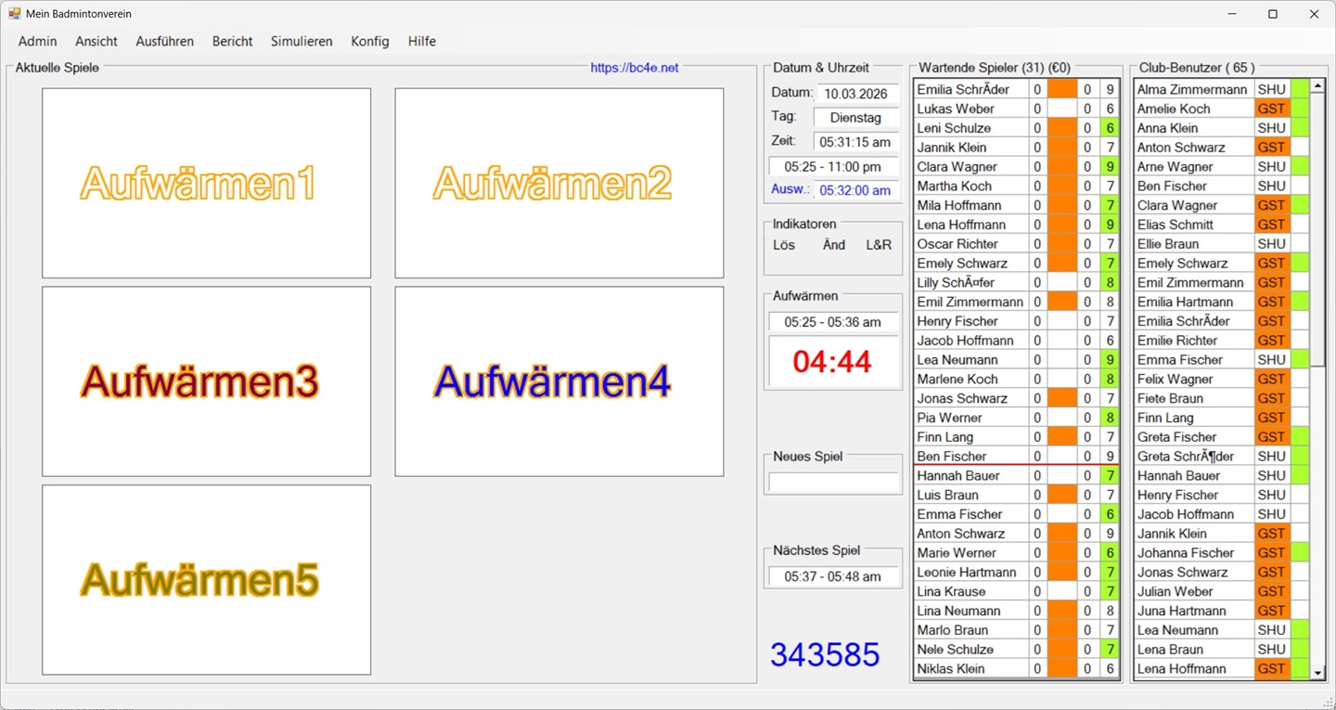Select club user Arne Wagner
The height and width of the screenshot is (710, 1336).
coord(1194,167)
